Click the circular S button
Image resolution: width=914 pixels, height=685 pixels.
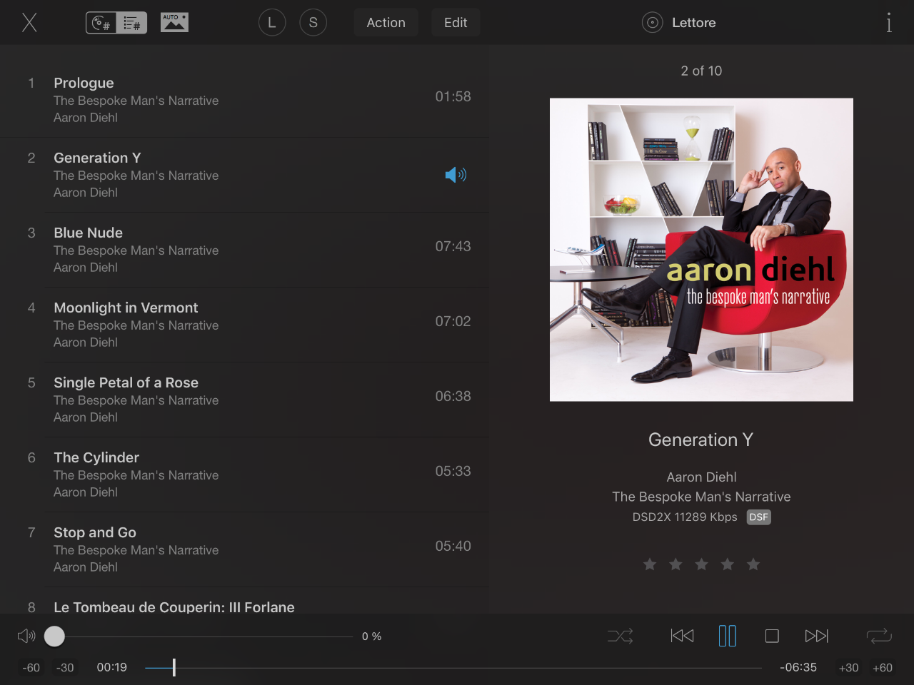pyautogui.click(x=313, y=23)
